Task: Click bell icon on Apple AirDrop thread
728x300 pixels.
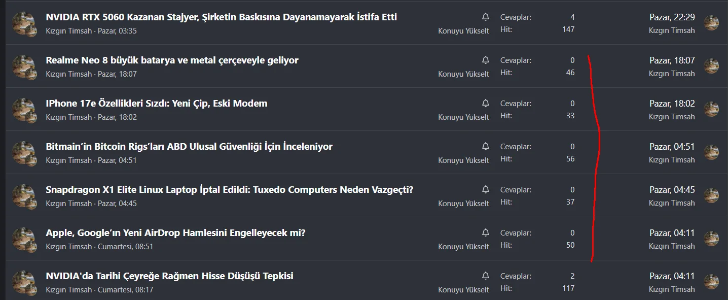Action: [x=486, y=232]
